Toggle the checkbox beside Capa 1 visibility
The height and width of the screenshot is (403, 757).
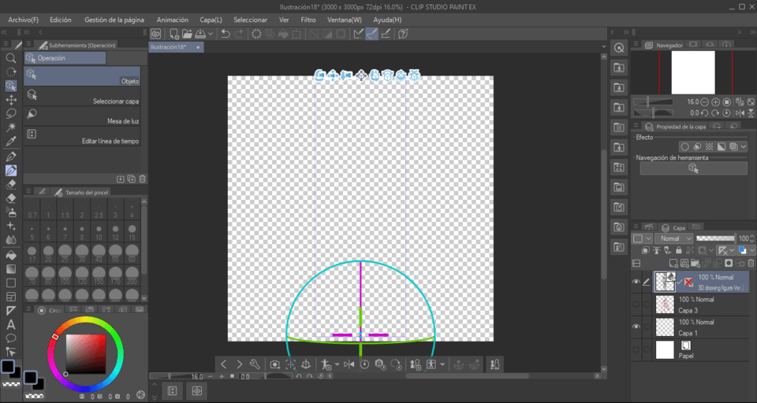[x=647, y=327]
